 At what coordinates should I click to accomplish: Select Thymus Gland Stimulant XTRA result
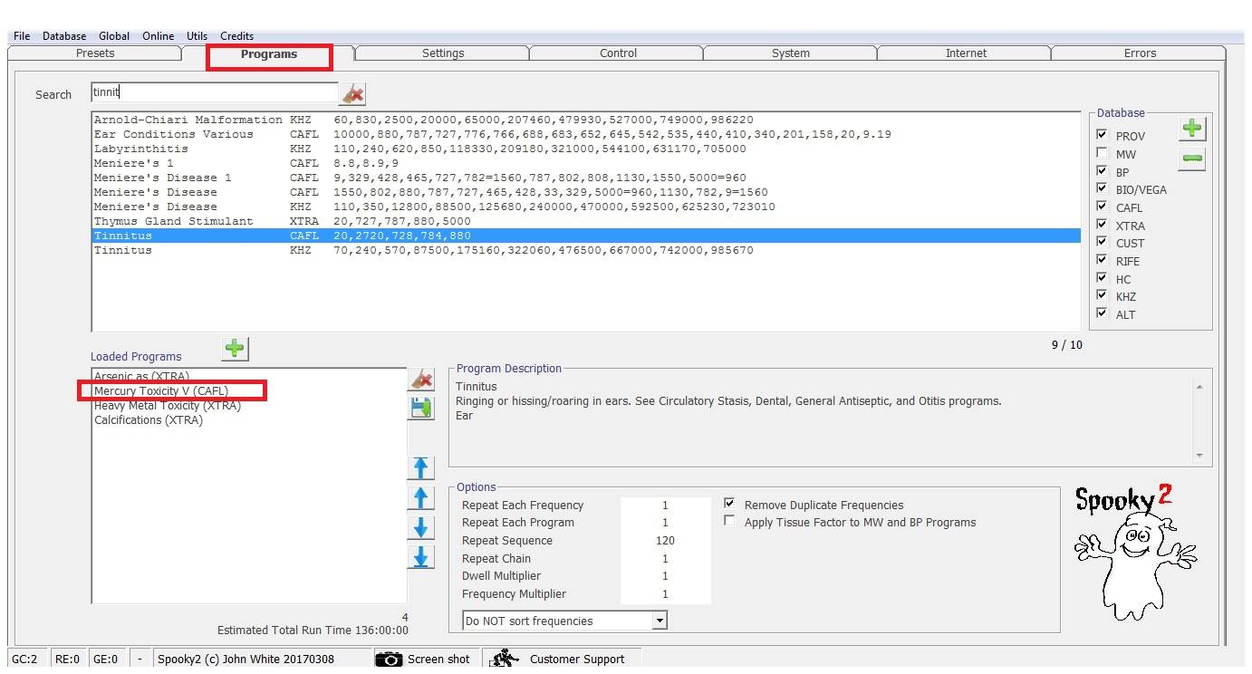(x=586, y=221)
